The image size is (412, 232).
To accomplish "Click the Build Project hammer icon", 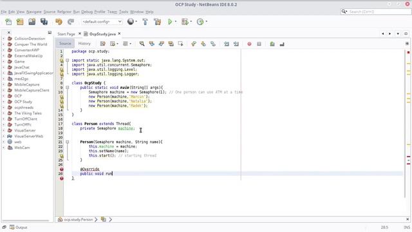I will point(145,22).
